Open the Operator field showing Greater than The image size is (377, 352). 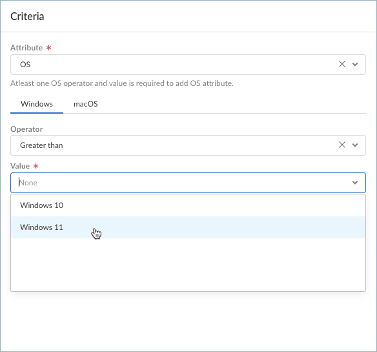tap(188, 145)
